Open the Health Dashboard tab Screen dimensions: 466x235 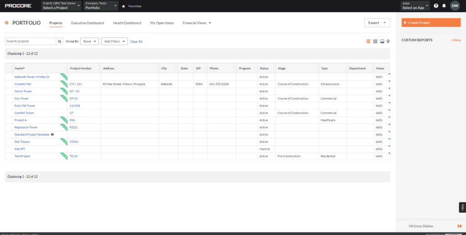point(127,23)
